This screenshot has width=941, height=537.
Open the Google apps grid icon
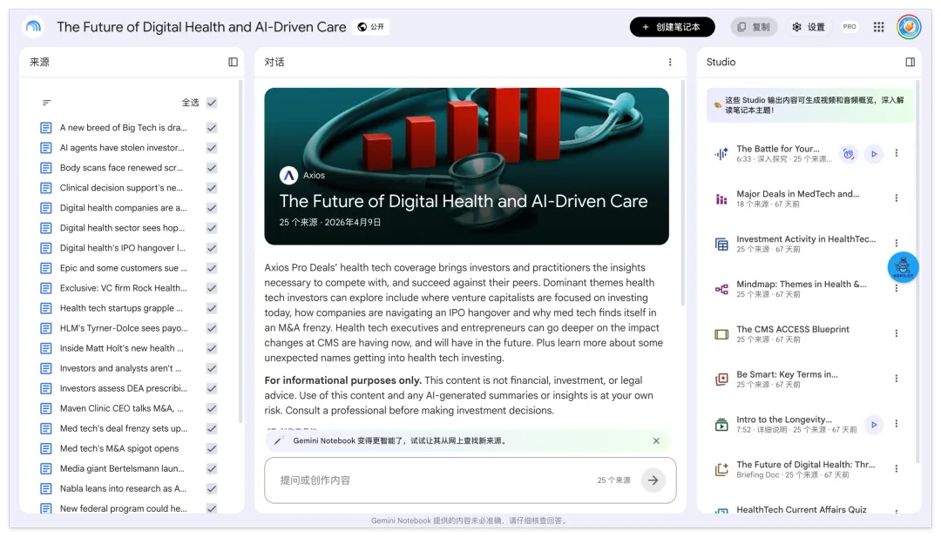click(x=878, y=27)
